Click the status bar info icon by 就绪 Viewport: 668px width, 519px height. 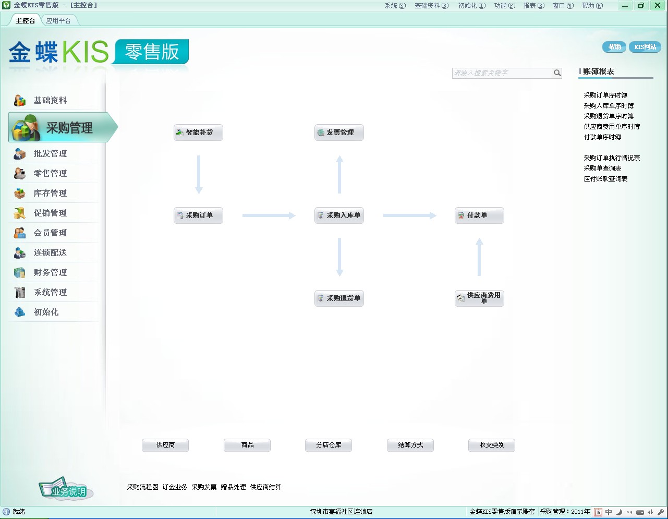(6, 512)
